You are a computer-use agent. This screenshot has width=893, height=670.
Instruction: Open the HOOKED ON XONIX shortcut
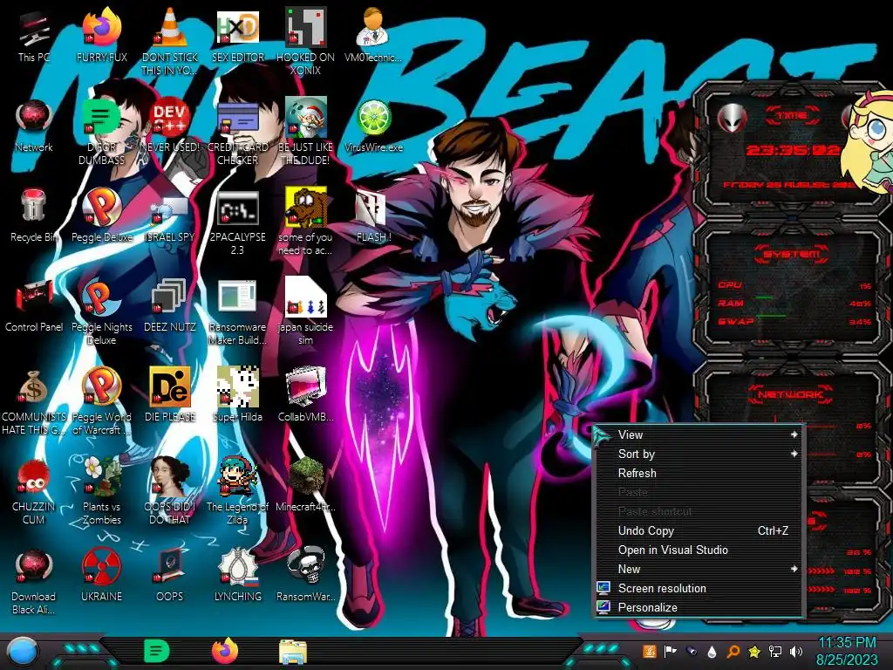point(306,29)
